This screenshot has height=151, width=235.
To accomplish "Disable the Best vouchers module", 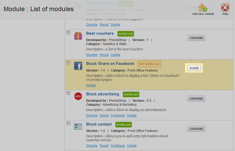I will point(92,55).
